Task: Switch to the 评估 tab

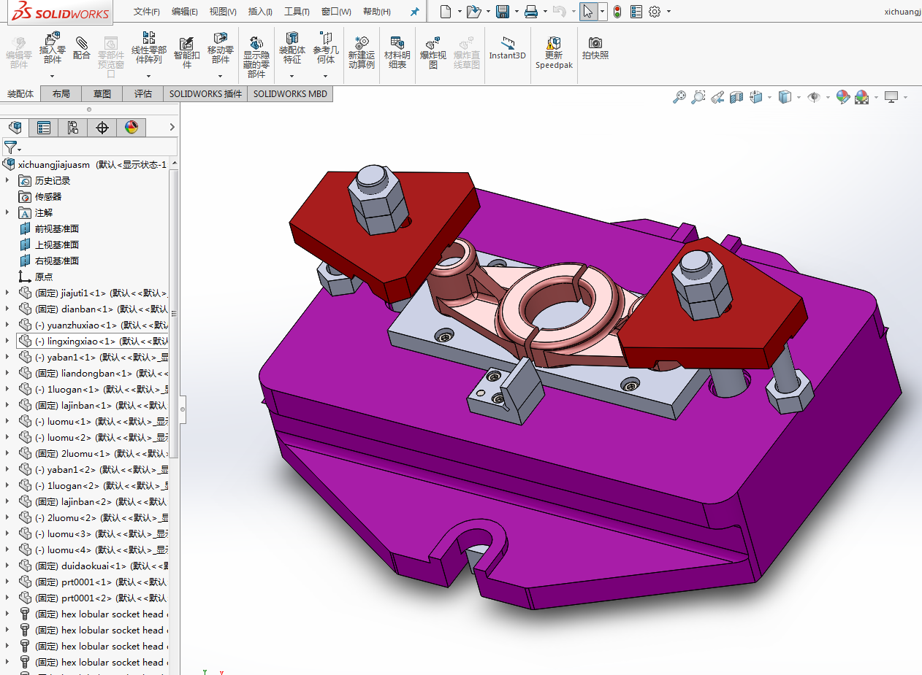Action: [x=143, y=93]
